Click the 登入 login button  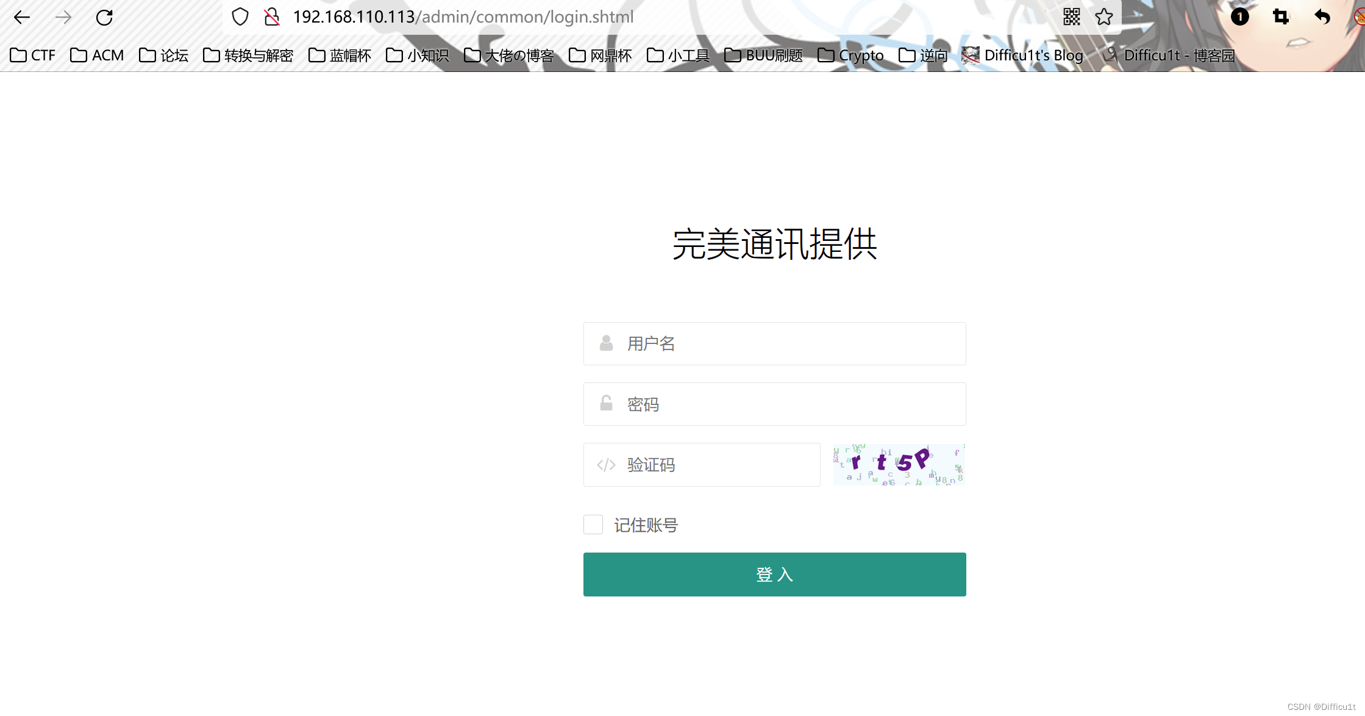[x=774, y=574]
